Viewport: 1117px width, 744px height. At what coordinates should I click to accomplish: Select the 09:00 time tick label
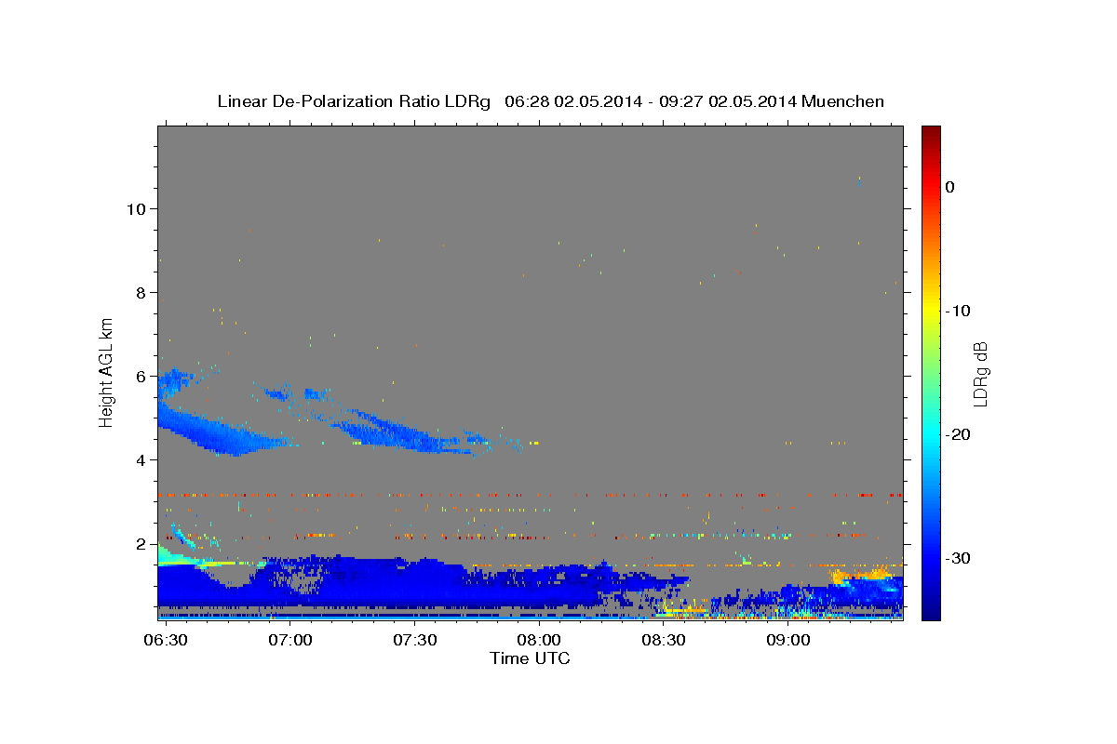click(x=787, y=641)
